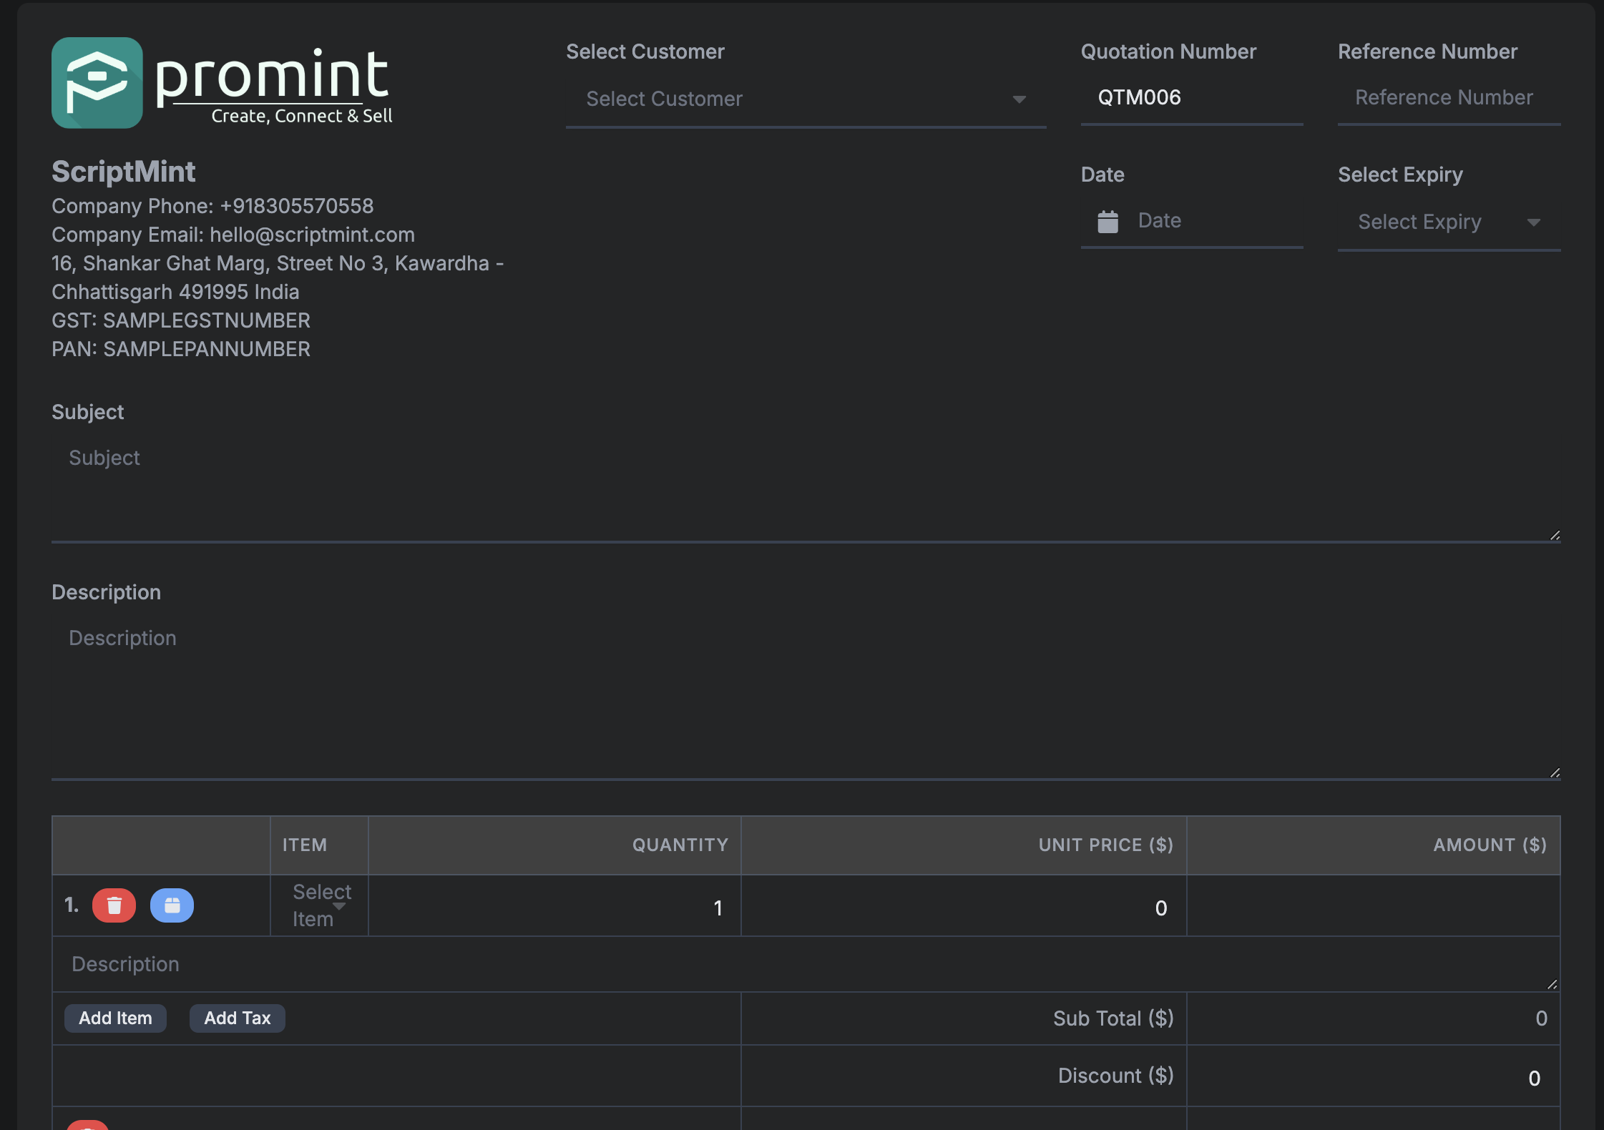
Task: Click the Select Expiry label
Action: (x=1400, y=175)
